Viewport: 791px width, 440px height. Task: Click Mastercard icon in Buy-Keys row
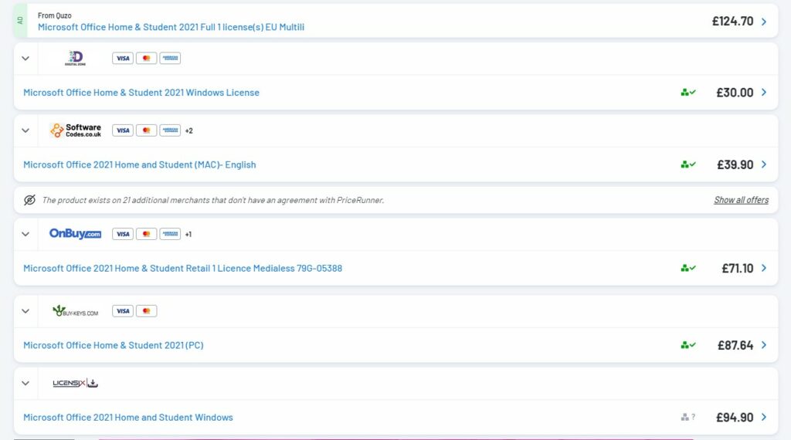(146, 311)
